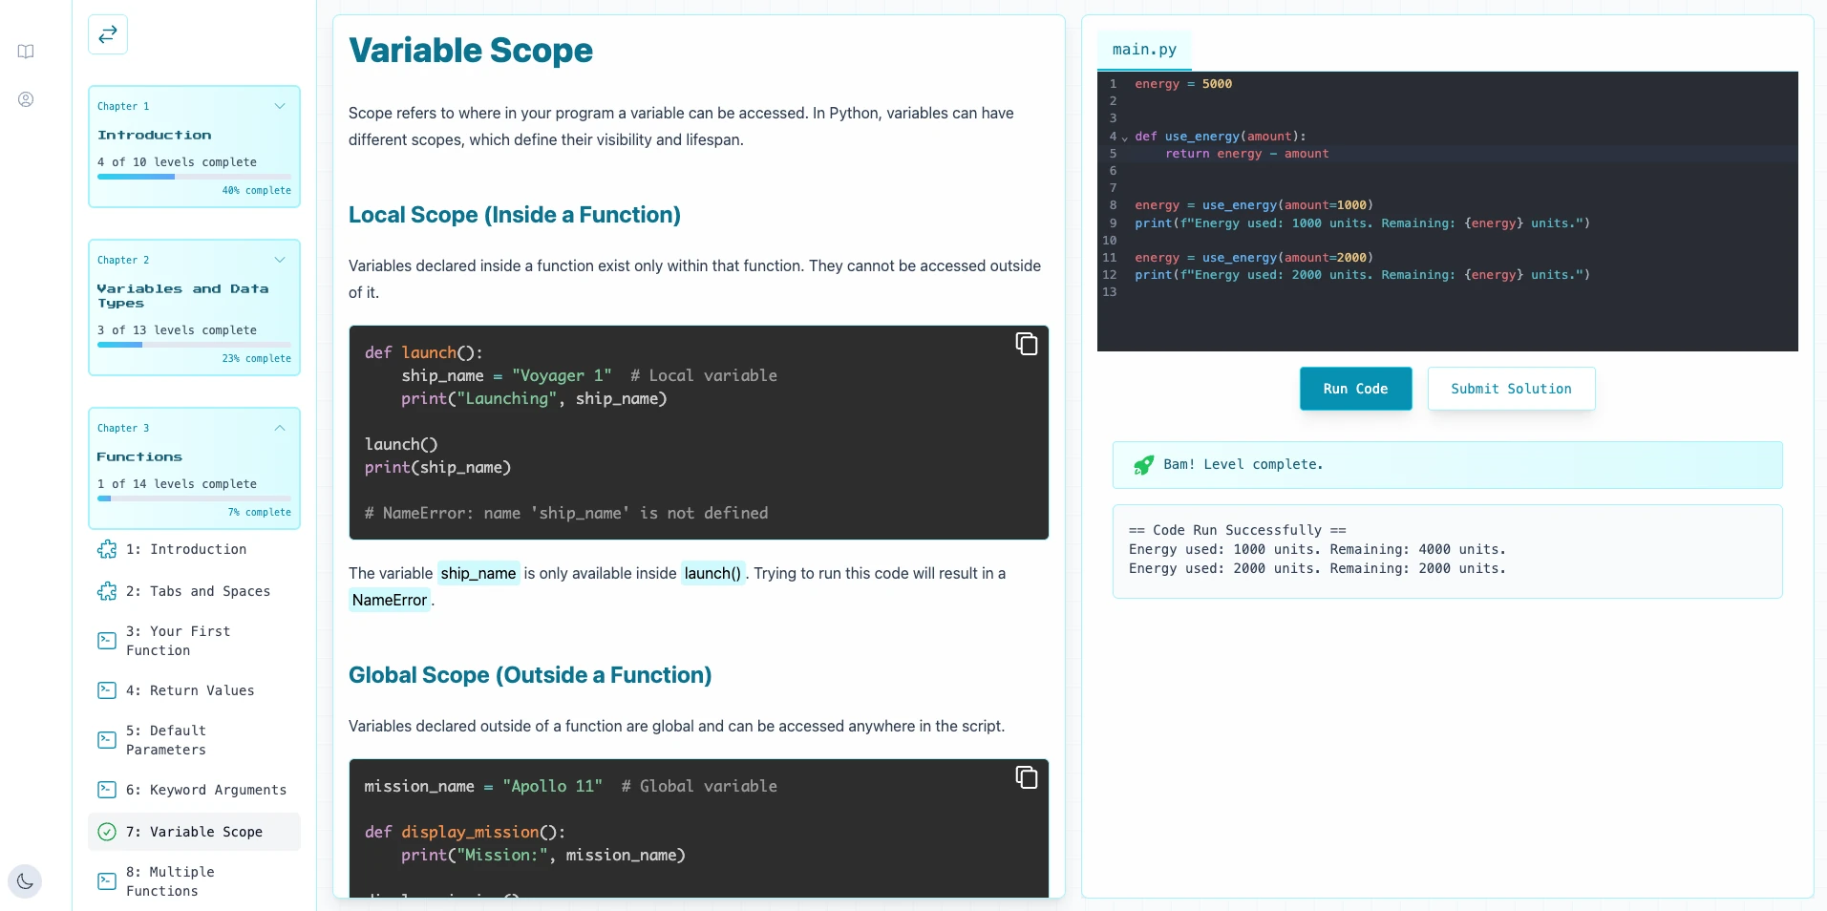Click '== Code Run Successfully ==' output line
This screenshot has height=911, width=1827.
[x=1238, y=530]
